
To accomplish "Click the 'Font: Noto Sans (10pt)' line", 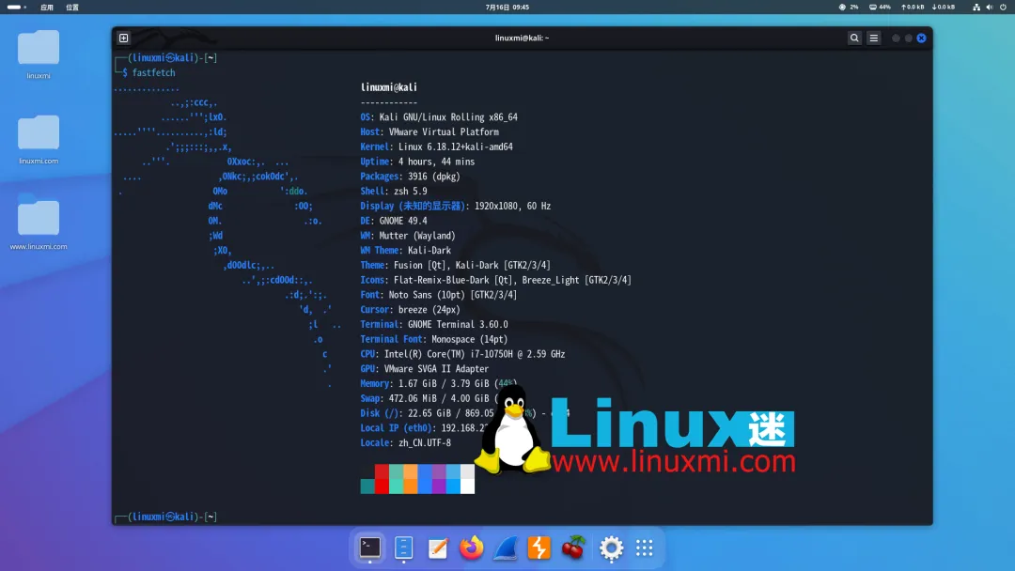I will coord(439,295).
